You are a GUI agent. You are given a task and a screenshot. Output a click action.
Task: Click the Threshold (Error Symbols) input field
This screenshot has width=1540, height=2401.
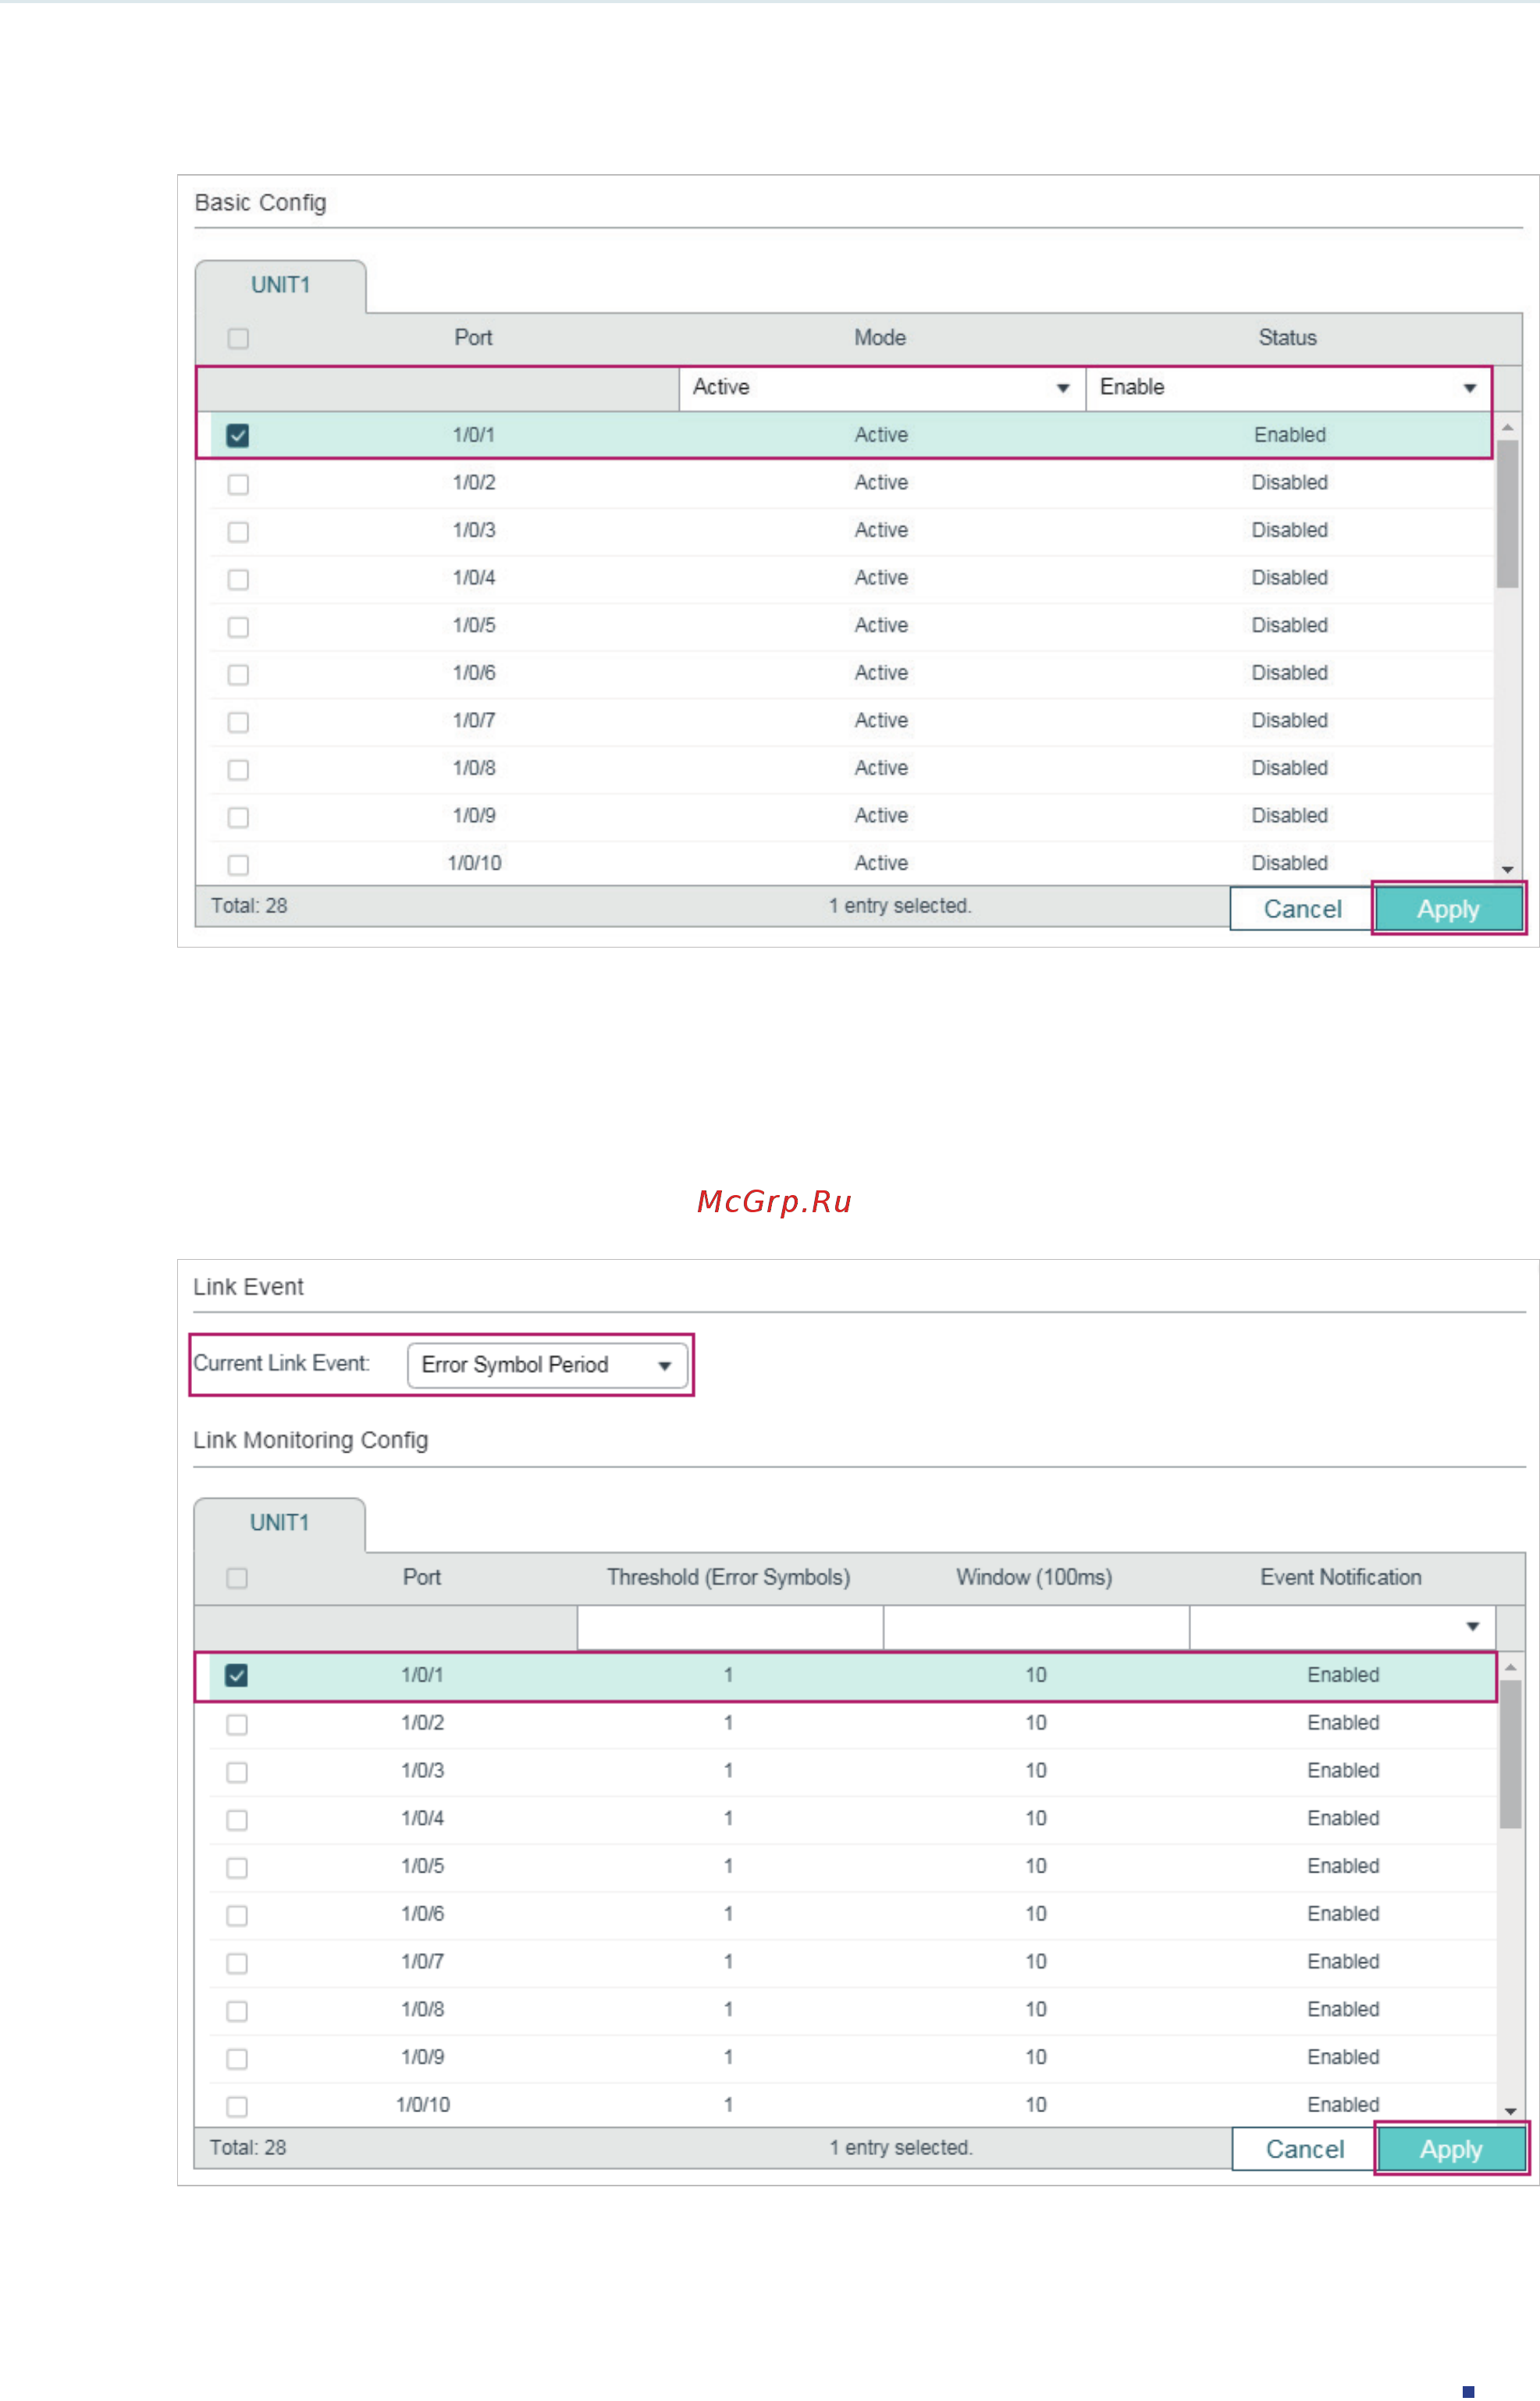(x=730, y=1627)
